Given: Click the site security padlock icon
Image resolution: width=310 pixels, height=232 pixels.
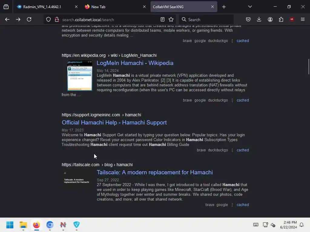Looking at the screenshot, I should 57,19.
